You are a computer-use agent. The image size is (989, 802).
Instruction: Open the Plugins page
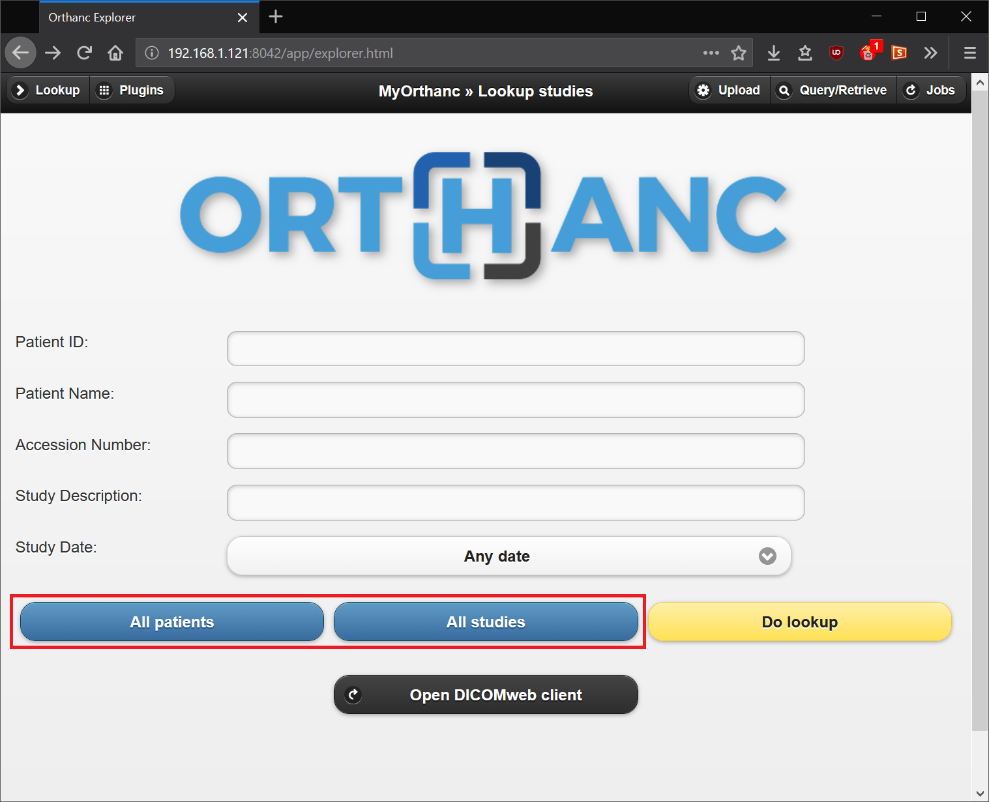132,90
